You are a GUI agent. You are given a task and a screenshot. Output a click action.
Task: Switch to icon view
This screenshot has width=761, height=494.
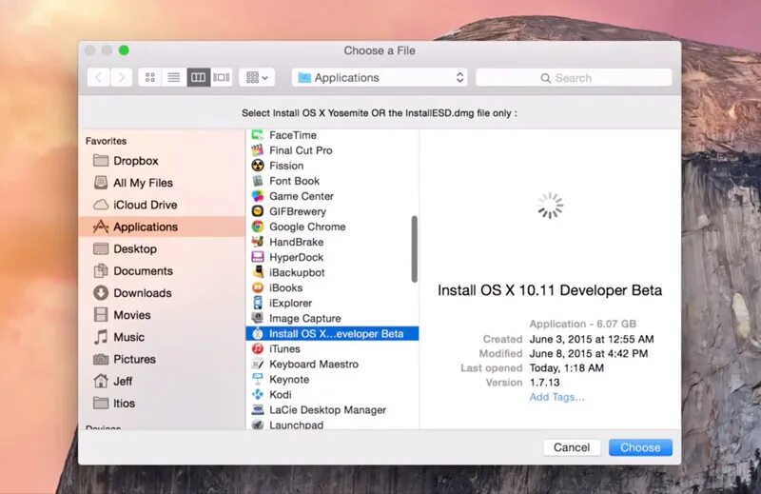tap(150, 77)
